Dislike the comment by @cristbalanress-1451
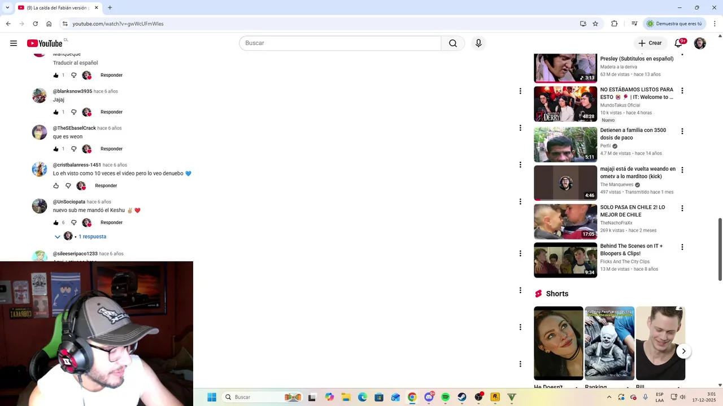This screenshot has width=723, height=406. [68, 186]
